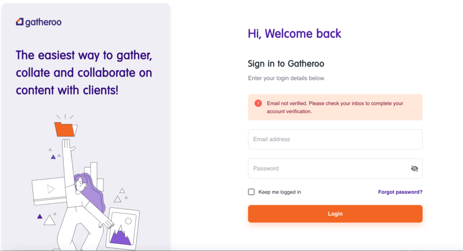
Task: Click the email not verified error message
Action: (335, 107)
